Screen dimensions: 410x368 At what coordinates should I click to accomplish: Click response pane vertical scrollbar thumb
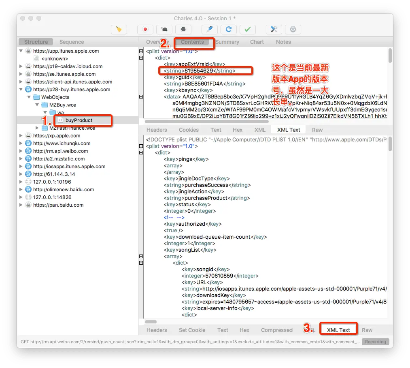click(390, 144)
